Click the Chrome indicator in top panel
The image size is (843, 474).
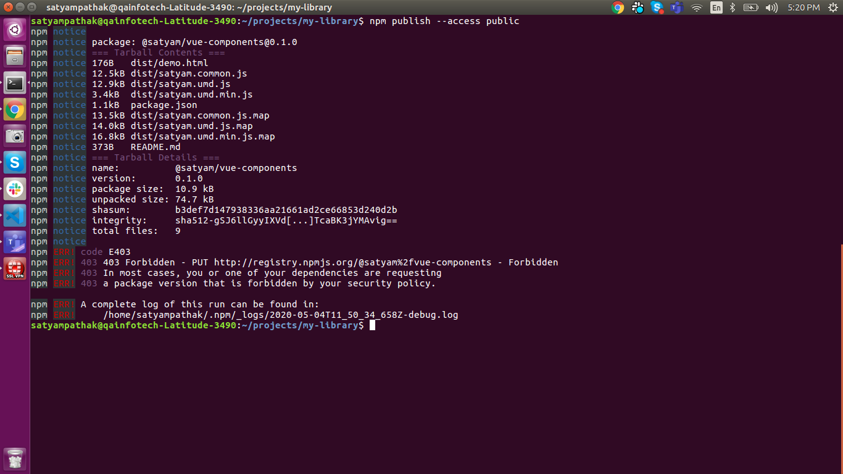pyautogui.click(x=618, y=7)
